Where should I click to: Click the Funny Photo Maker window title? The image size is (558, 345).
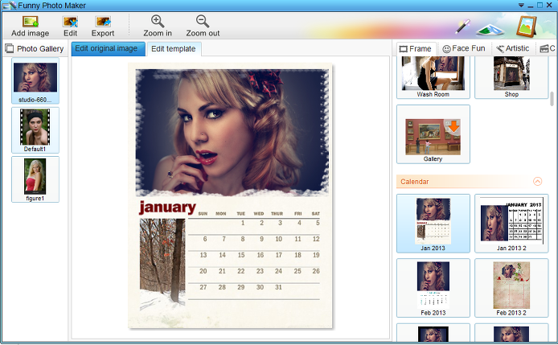[x=52, y=6]
